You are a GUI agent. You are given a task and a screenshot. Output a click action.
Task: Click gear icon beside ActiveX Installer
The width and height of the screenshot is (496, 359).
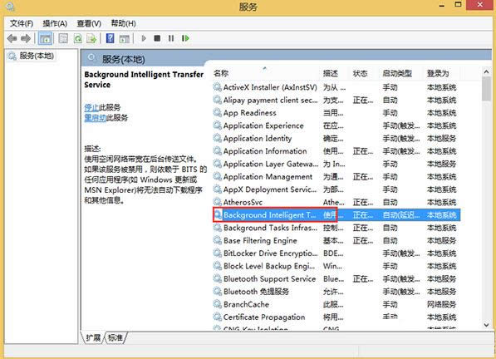(218, 87)
